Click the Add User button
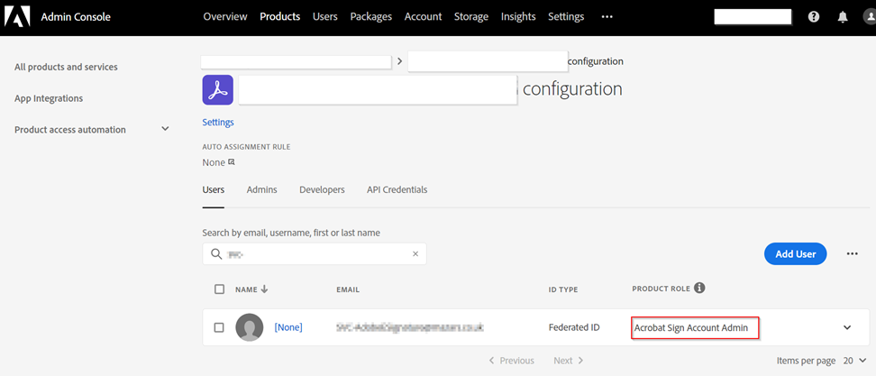Viewport: 876px width, 376px height. [x=796, y=253]
